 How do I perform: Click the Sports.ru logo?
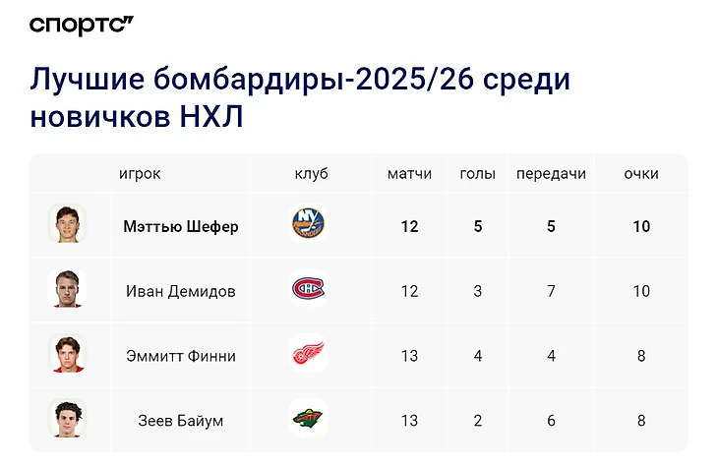tap(82, 26)
